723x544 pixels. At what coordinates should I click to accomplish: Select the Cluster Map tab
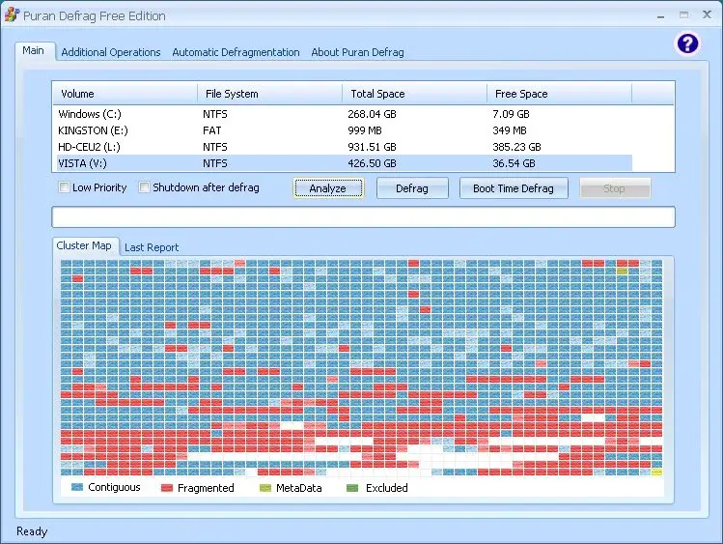[84, 245]
